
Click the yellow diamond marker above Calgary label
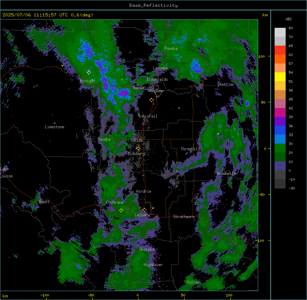[144, 210]
